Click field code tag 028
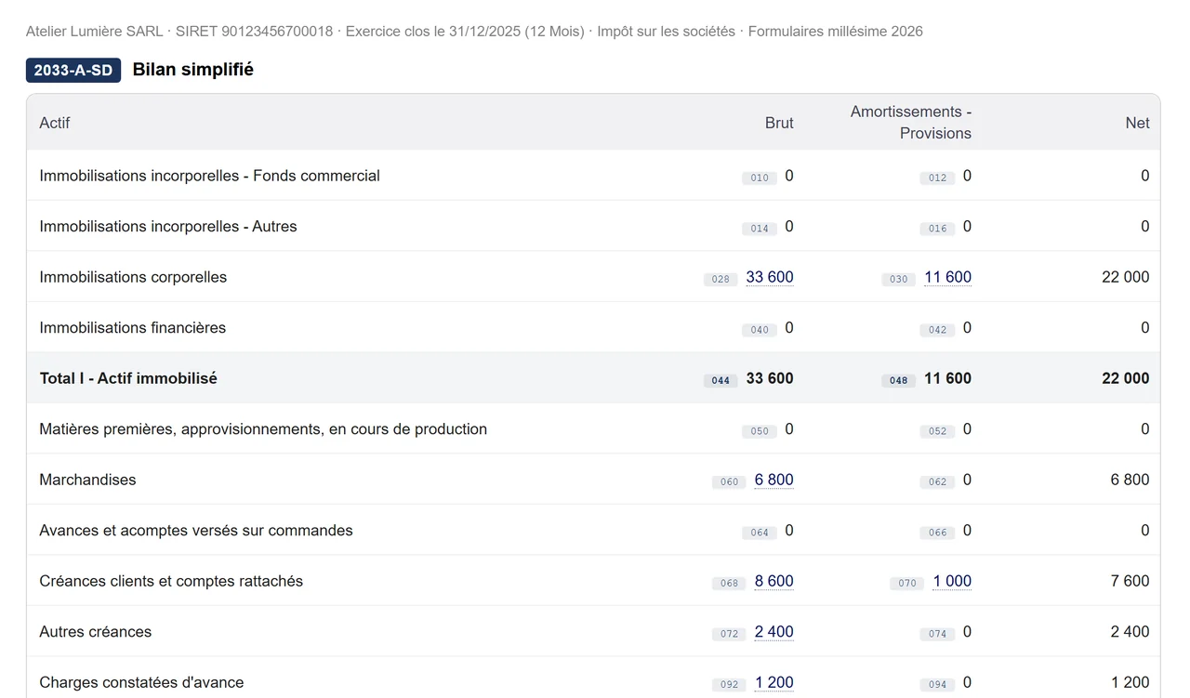1190x698 pixels. (x=721, y=279)
